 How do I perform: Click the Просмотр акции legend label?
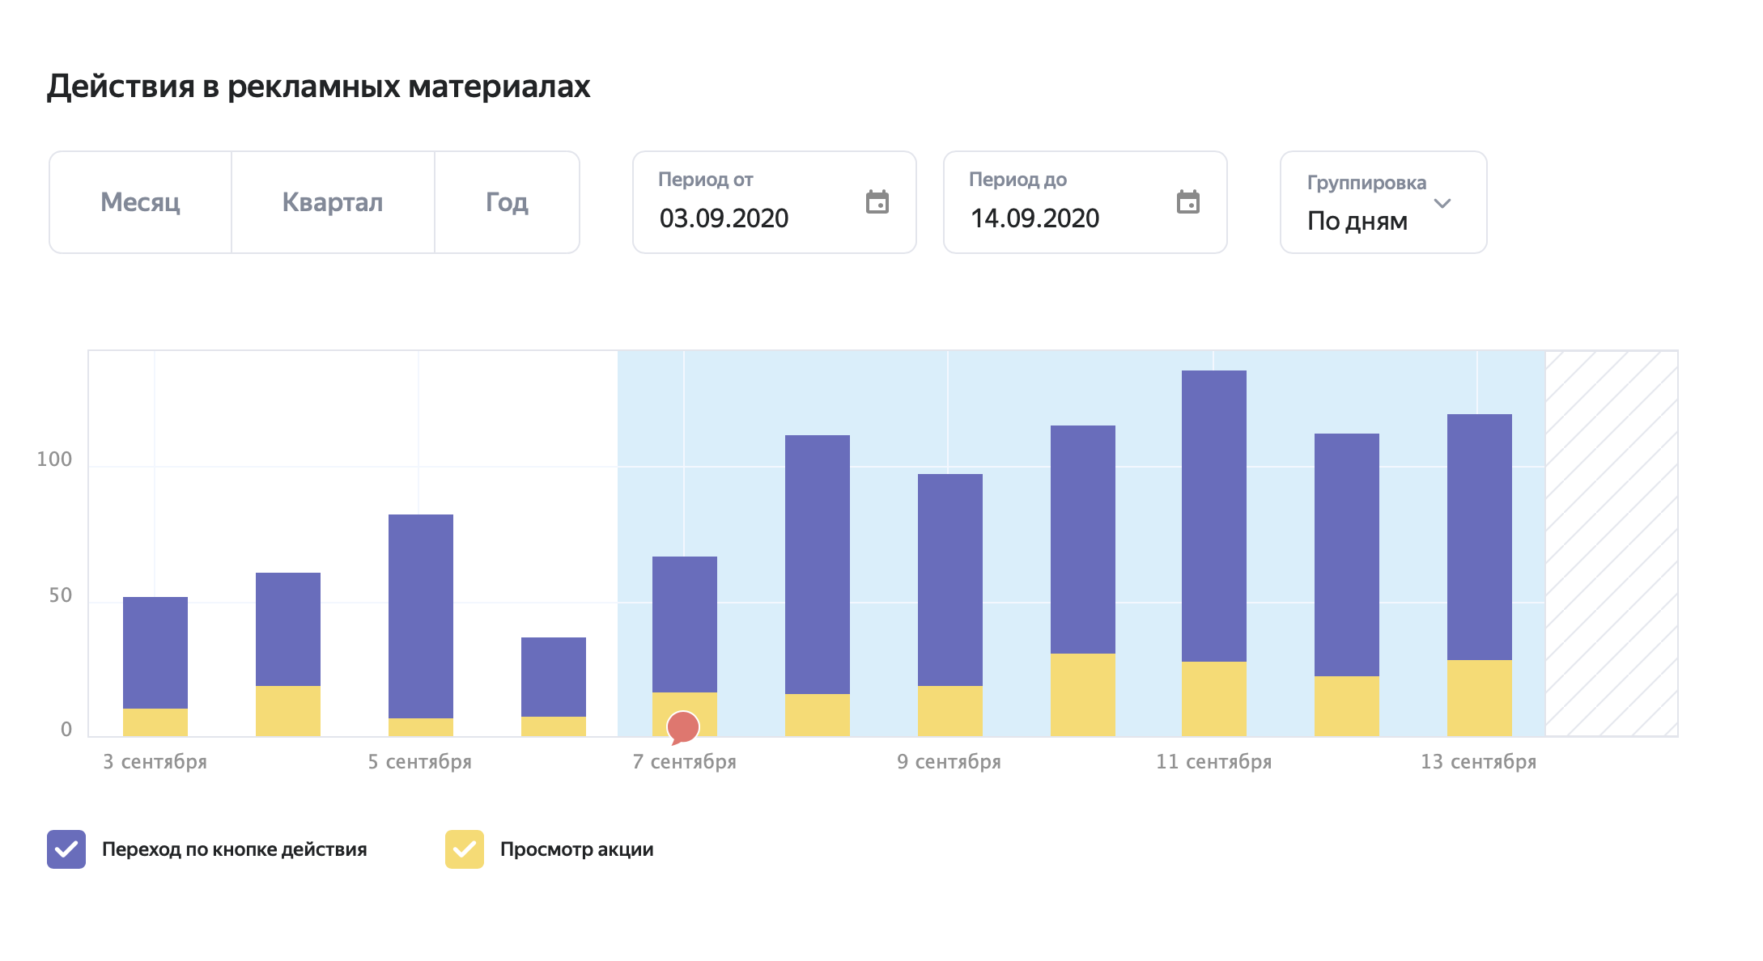[576, 849]
